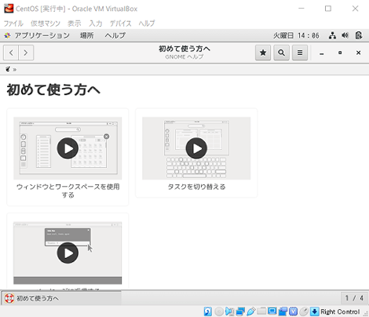Screen dimensions: 369x317
Task: Click the 1 / 4 workspace switcher
Action: coord(354,298)
